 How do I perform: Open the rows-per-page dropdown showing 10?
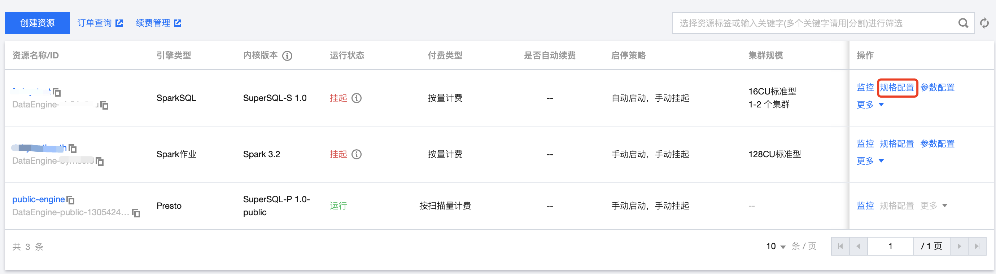coord(776,246)
